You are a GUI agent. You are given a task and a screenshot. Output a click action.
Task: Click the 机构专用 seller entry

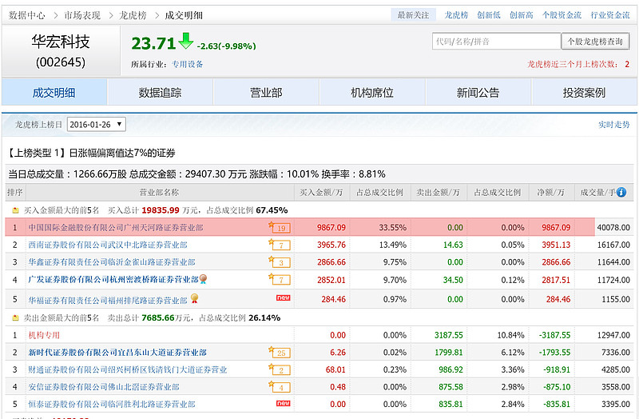[44, 335]
